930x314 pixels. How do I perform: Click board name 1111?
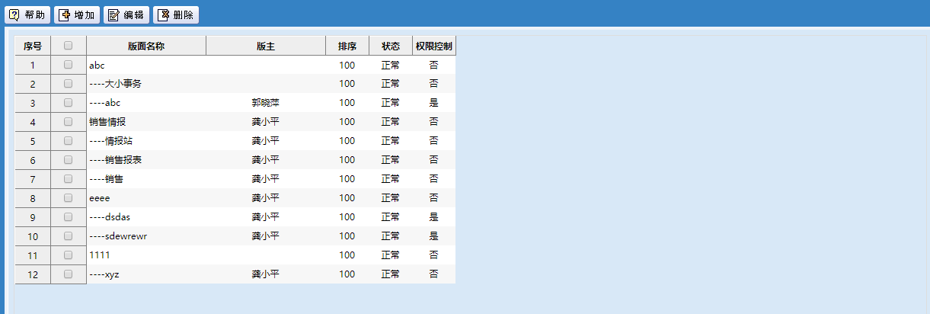[100, 255]
